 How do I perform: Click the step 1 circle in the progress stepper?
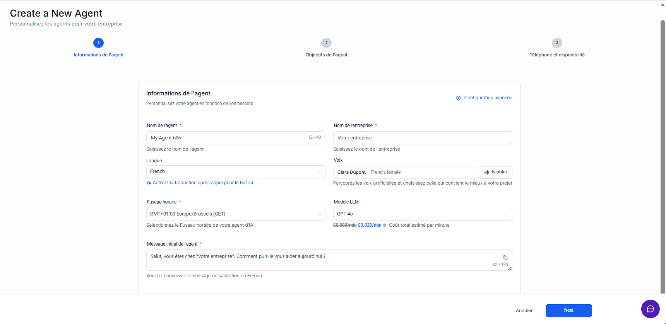[98, 43]
